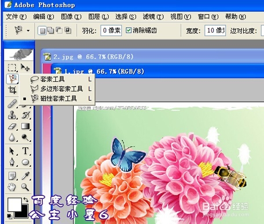
Task: Open the 文件(F) menu
Action: [16, 17]
